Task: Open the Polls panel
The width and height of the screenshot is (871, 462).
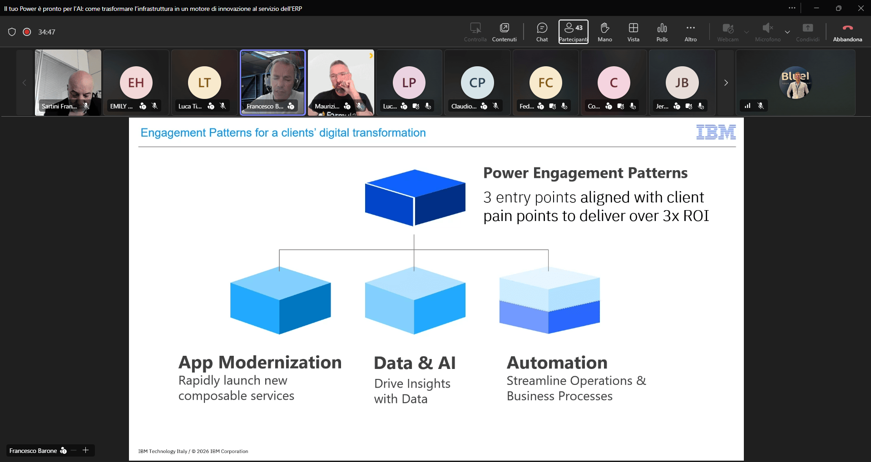Action: pyautogui.click(x=662, y=32)
